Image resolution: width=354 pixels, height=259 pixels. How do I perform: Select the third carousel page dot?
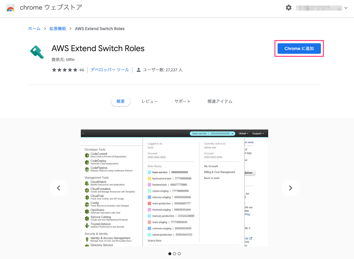pos(179,254)
